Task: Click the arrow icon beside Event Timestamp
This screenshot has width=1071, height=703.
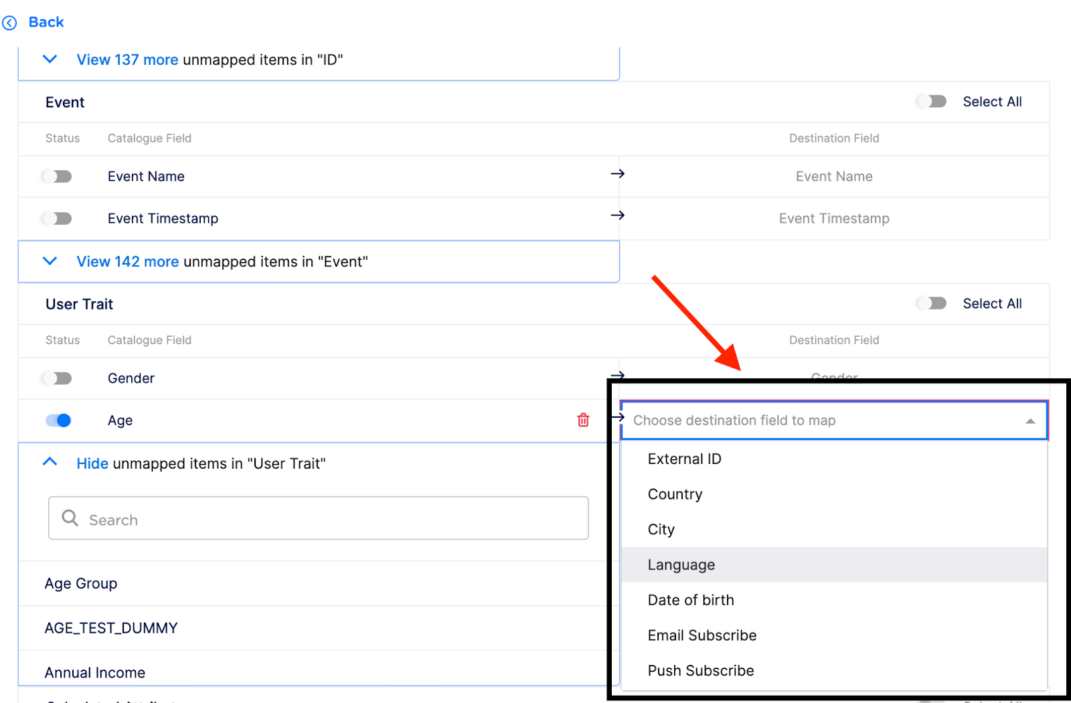Action: click(617, 216)
